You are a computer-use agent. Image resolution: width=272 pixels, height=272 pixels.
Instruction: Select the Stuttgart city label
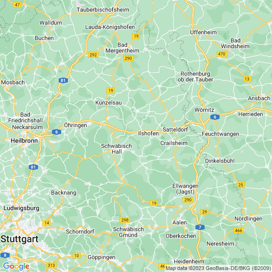tap(19, 239)
